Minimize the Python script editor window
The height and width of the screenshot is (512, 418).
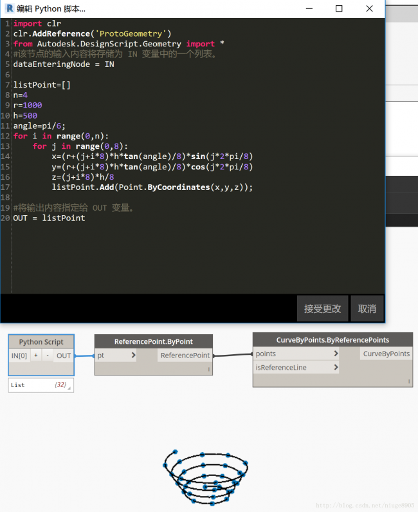coord(309,8)
